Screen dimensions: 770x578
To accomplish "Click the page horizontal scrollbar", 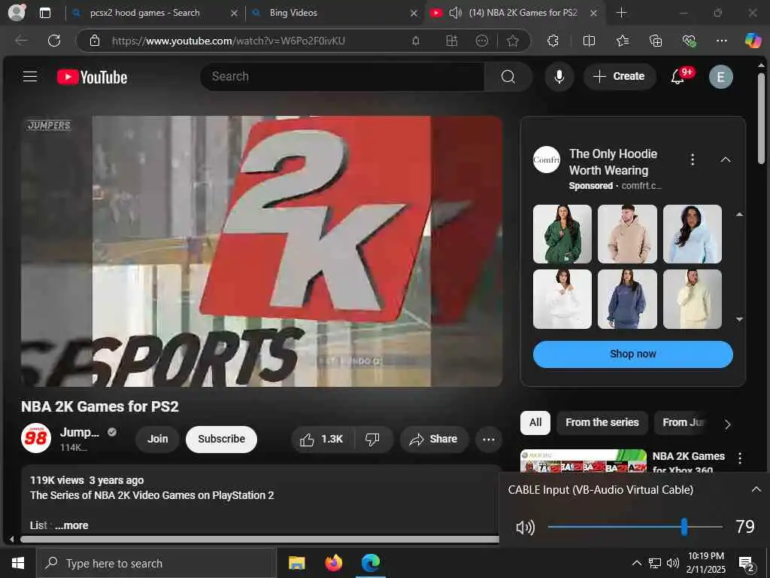I will tap(259, 539).
